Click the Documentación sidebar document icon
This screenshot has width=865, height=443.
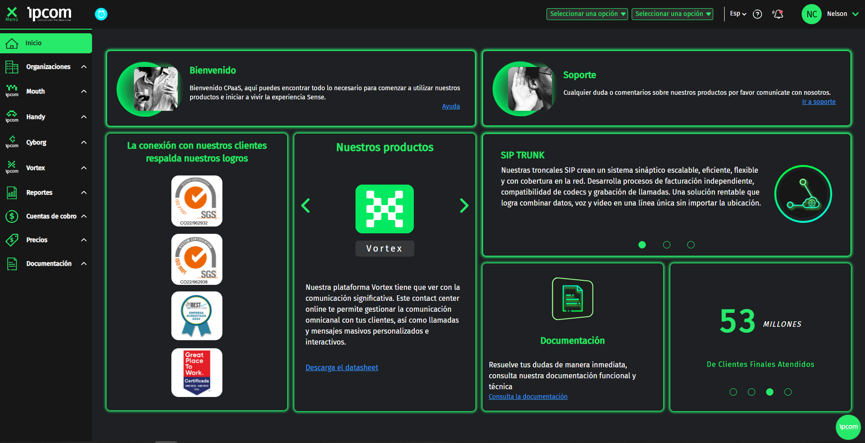[x=12, y=264]
